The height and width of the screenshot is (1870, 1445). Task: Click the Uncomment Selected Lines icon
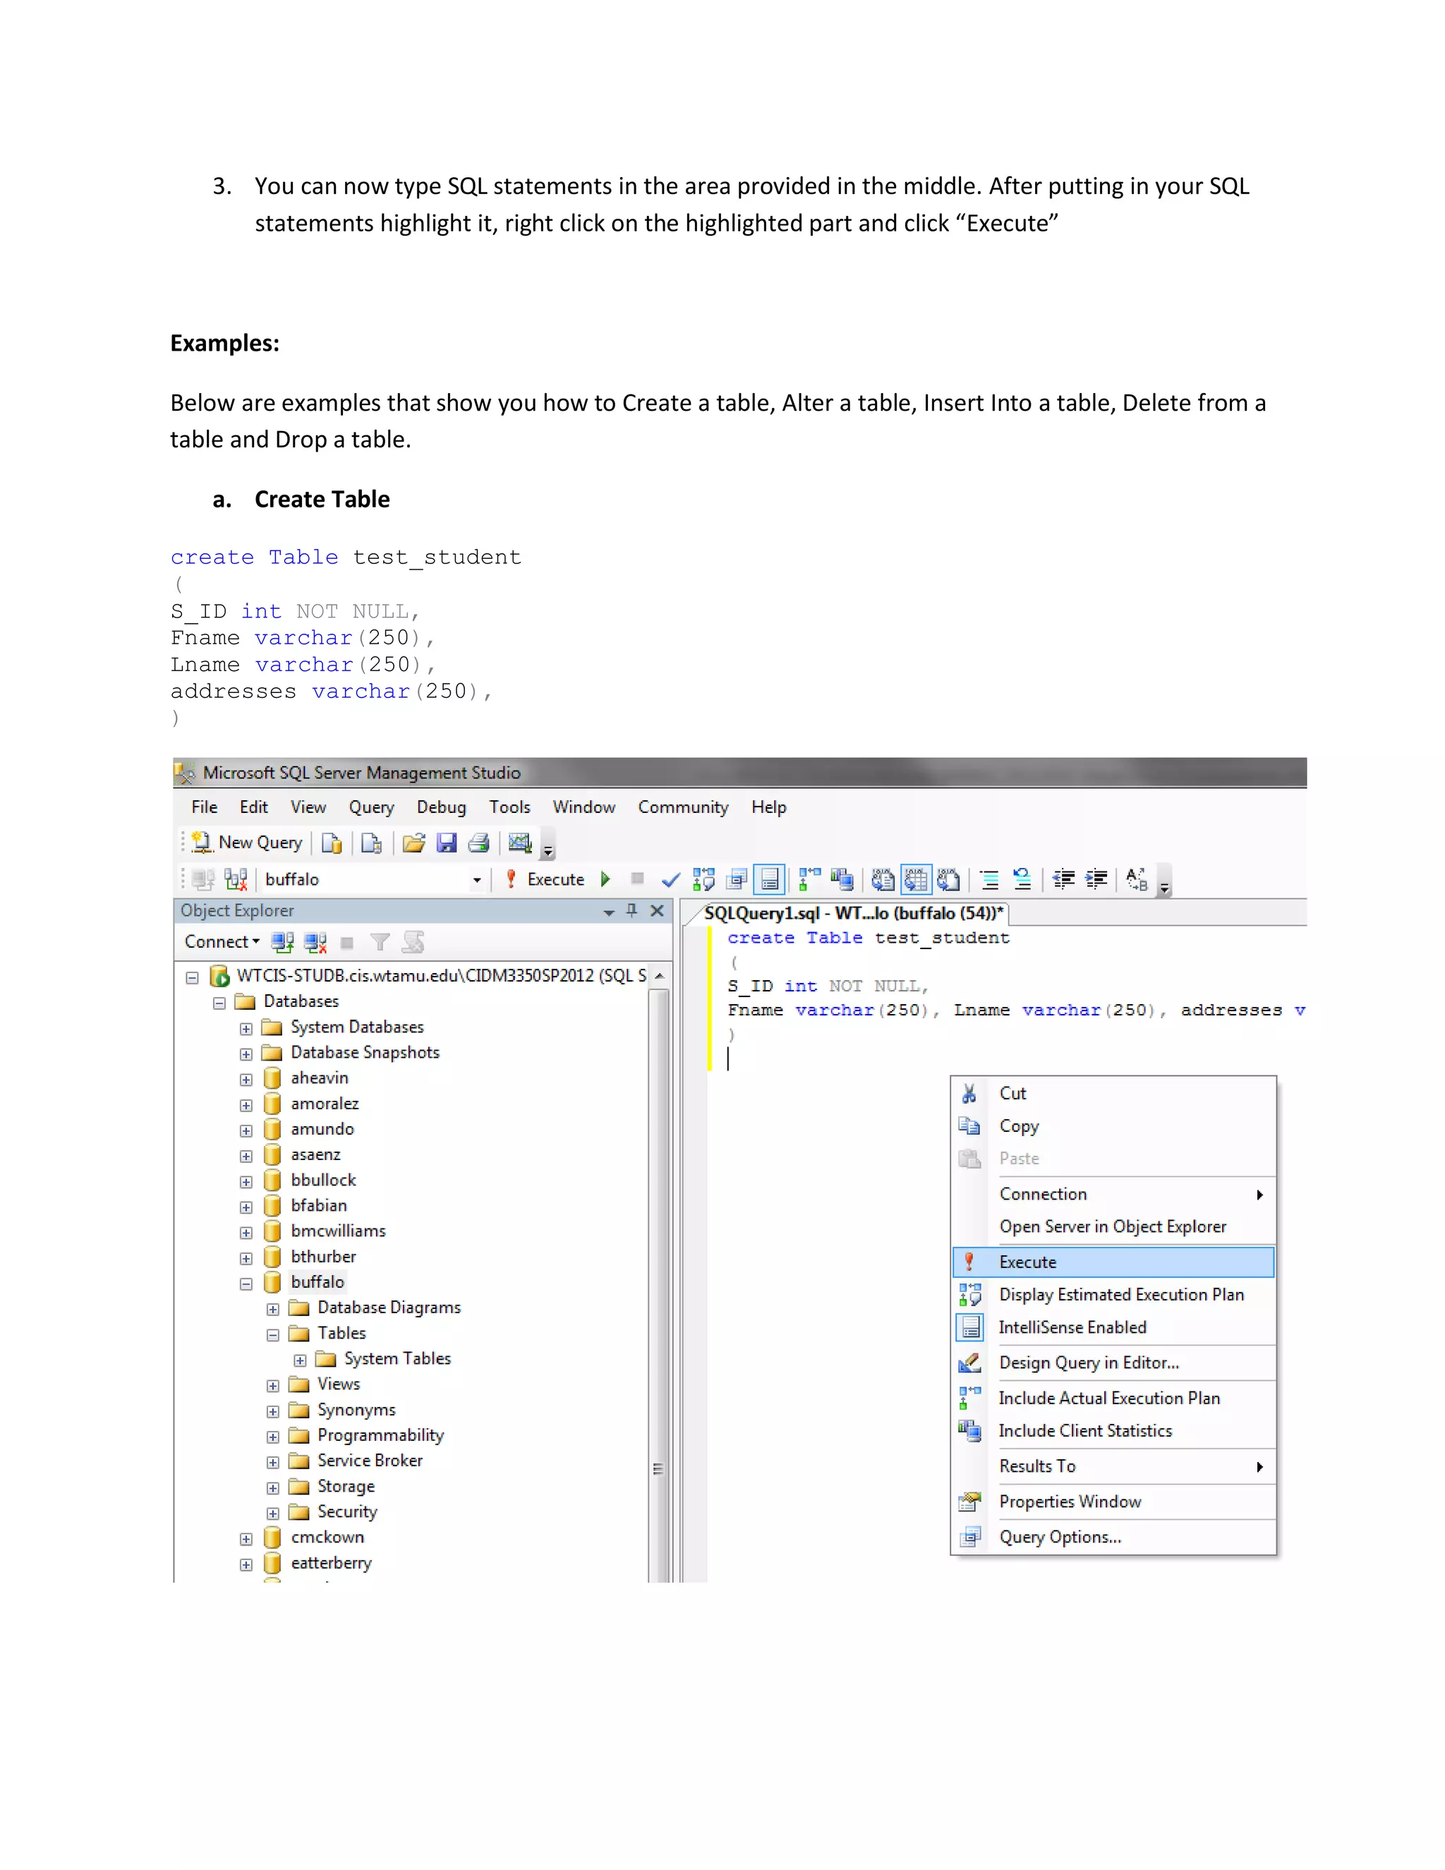pyautogui.click(x=1022, y=879)
